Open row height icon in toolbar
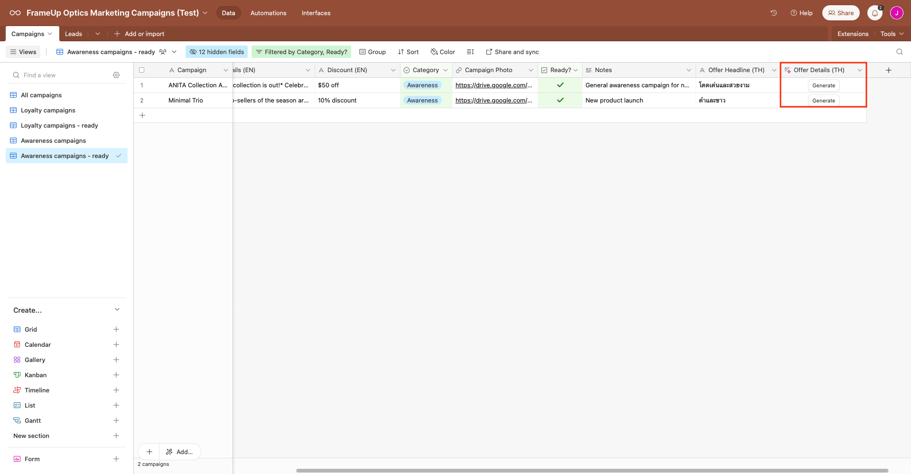The height and width of the screenshot is (474, 911). [x=470, y=52]
